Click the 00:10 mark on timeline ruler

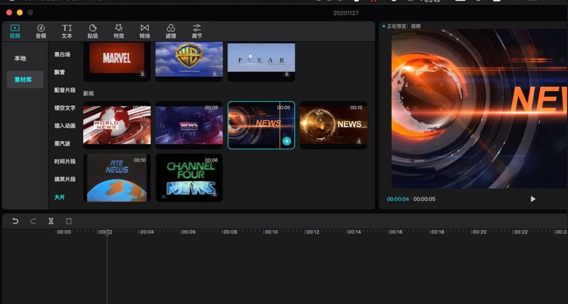[271, 232]
